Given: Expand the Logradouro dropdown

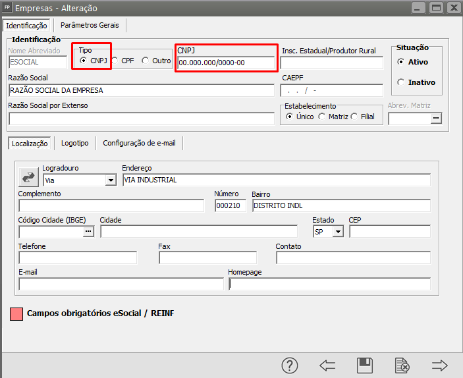Looking at the screenshot, I should [110, 180].
